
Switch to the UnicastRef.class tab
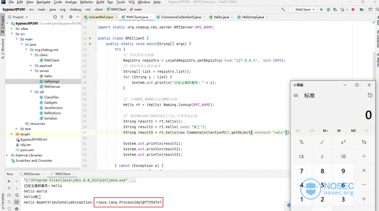(x=101, y=17)
